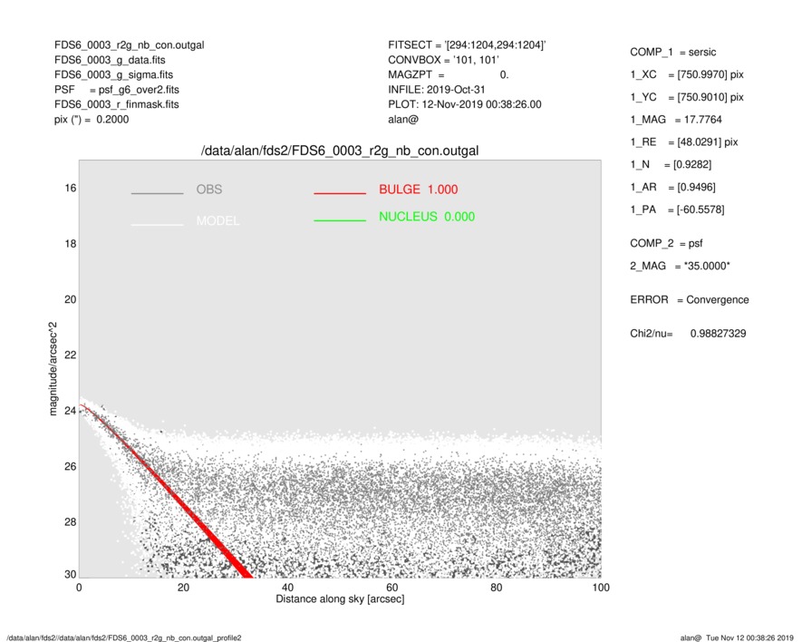Click the y-axis tick label 22
Screen dimensions: 802x642
71,355
